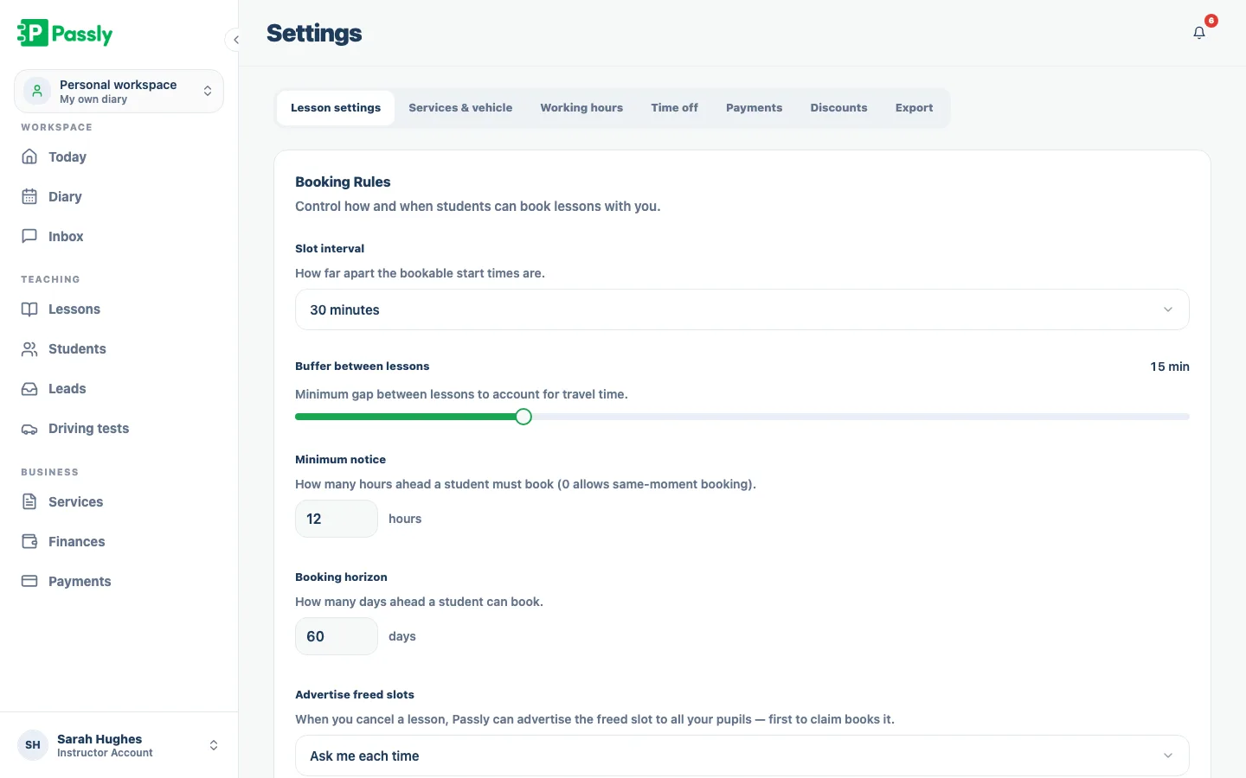The width and height of the screenshot is (1246, 778).
Task: Click the Finances wallet icon
Action: [29, 541]
